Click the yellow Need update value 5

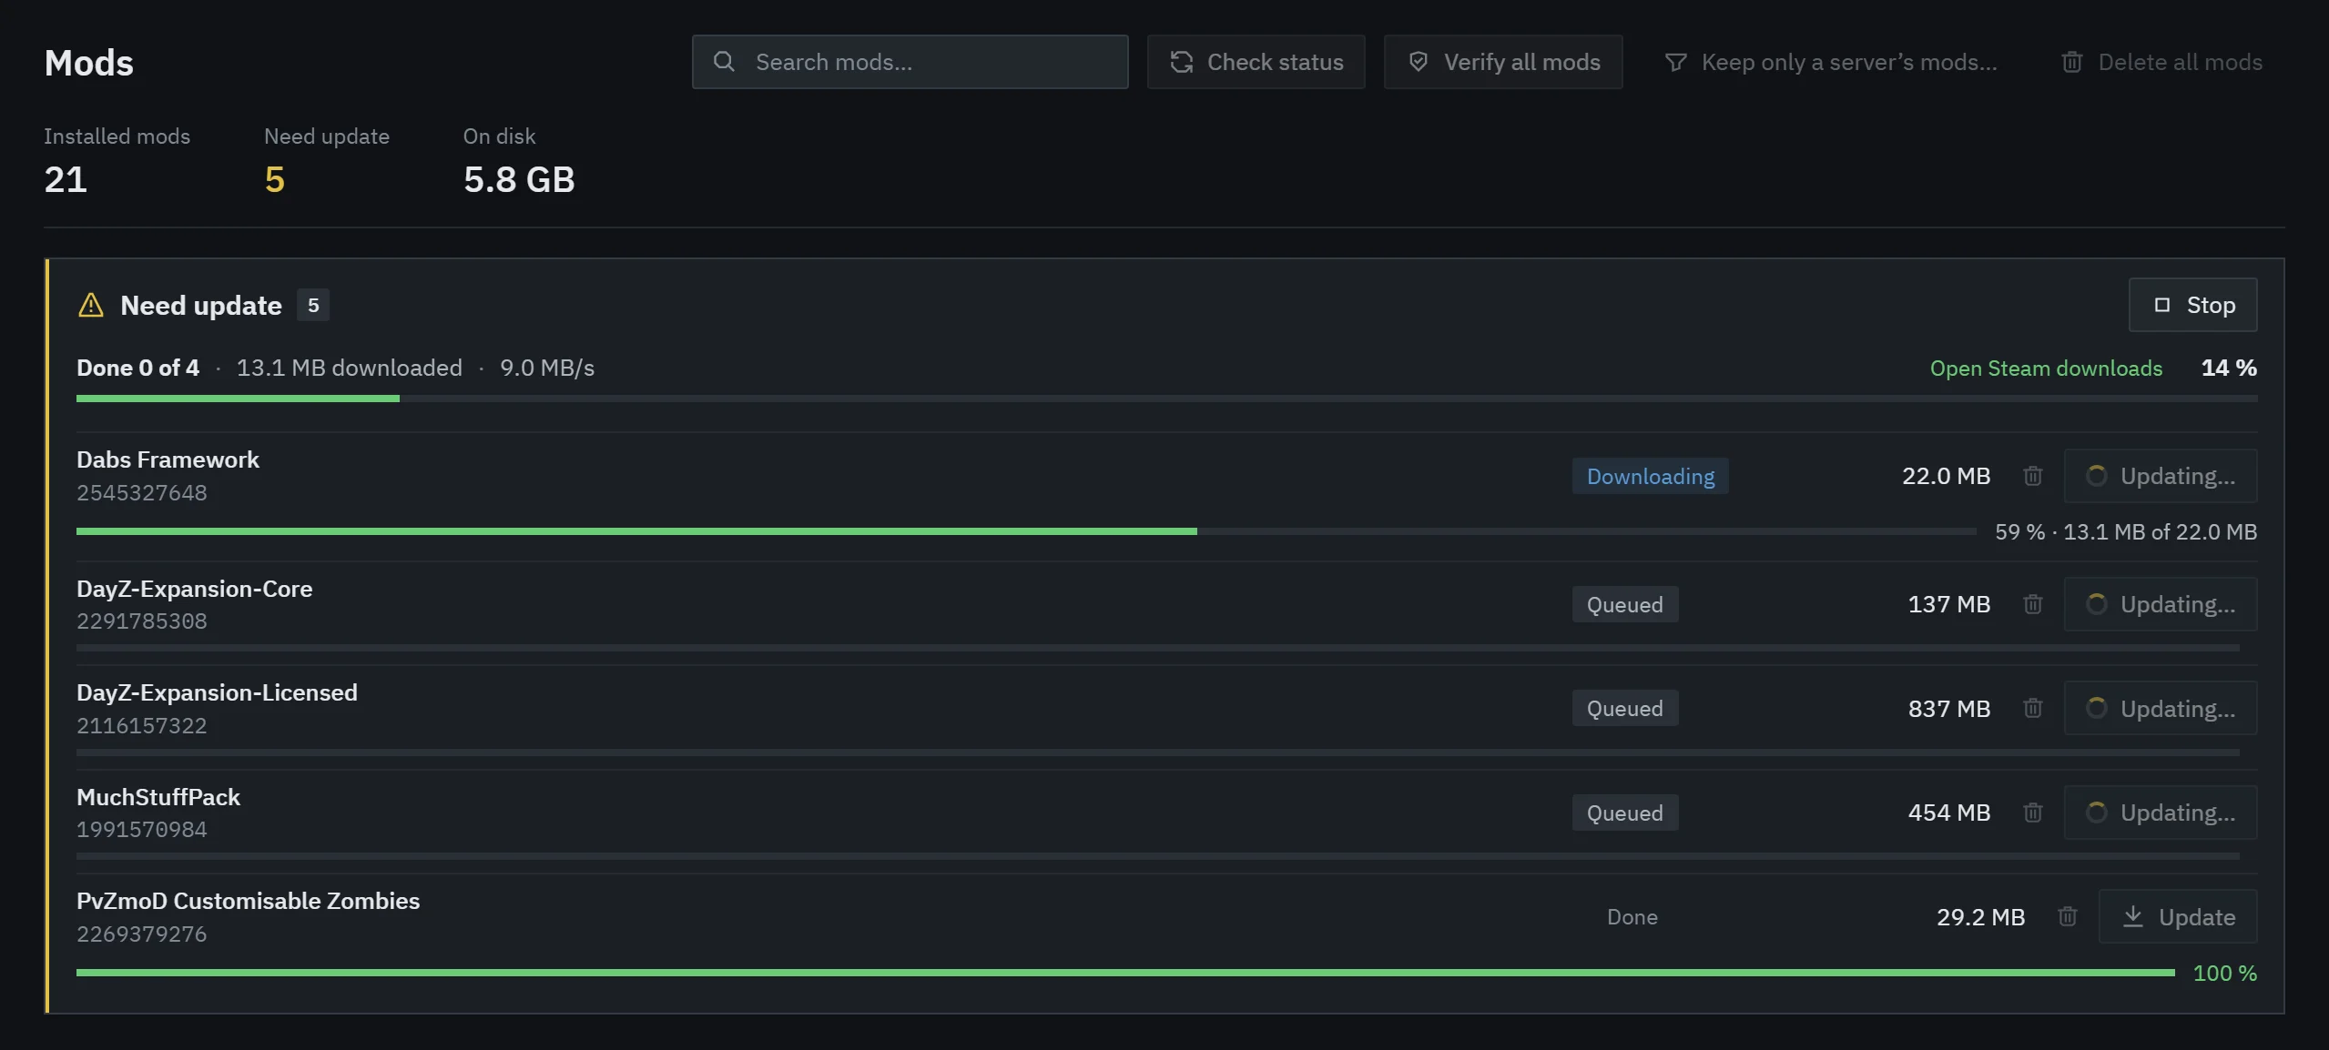tap(275, 179)
